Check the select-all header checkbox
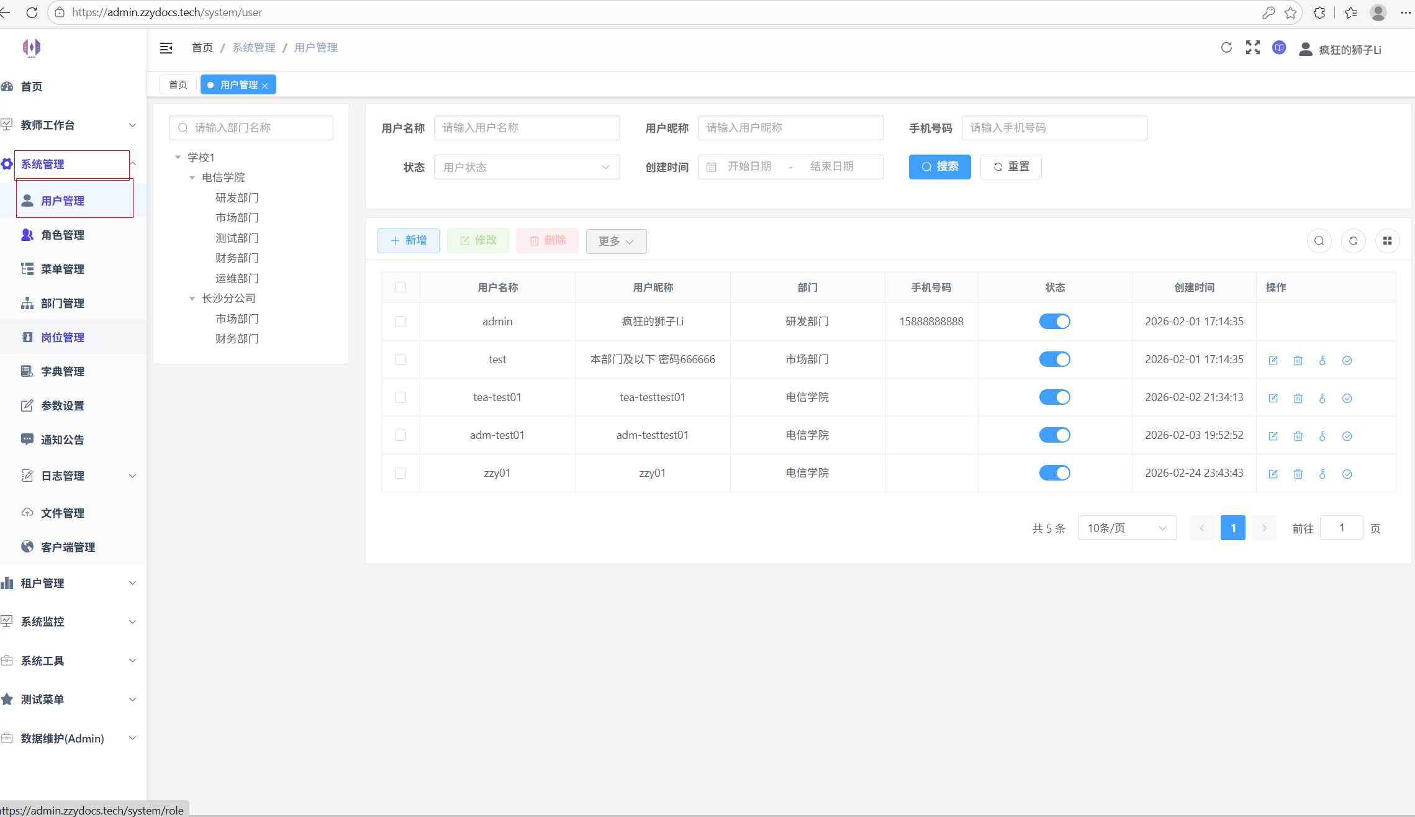Screen dimensions: 1415x817 400,287
